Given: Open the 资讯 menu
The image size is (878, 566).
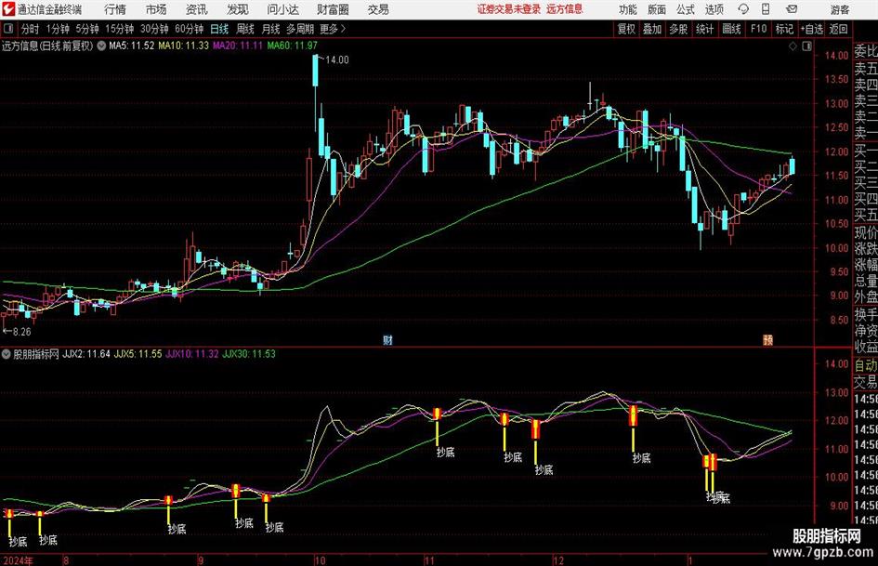Looking at the screenshot, I should (x=197, y=9).
